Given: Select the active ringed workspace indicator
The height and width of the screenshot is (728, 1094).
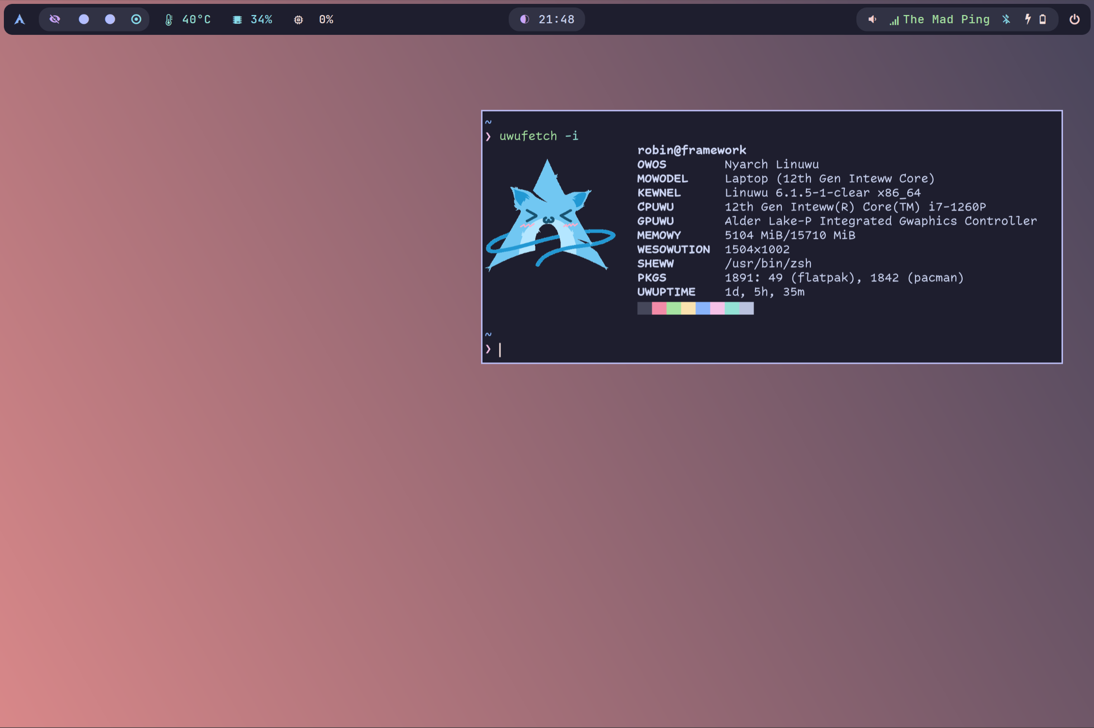Looking at the screenshot, I should pos(136,19).
